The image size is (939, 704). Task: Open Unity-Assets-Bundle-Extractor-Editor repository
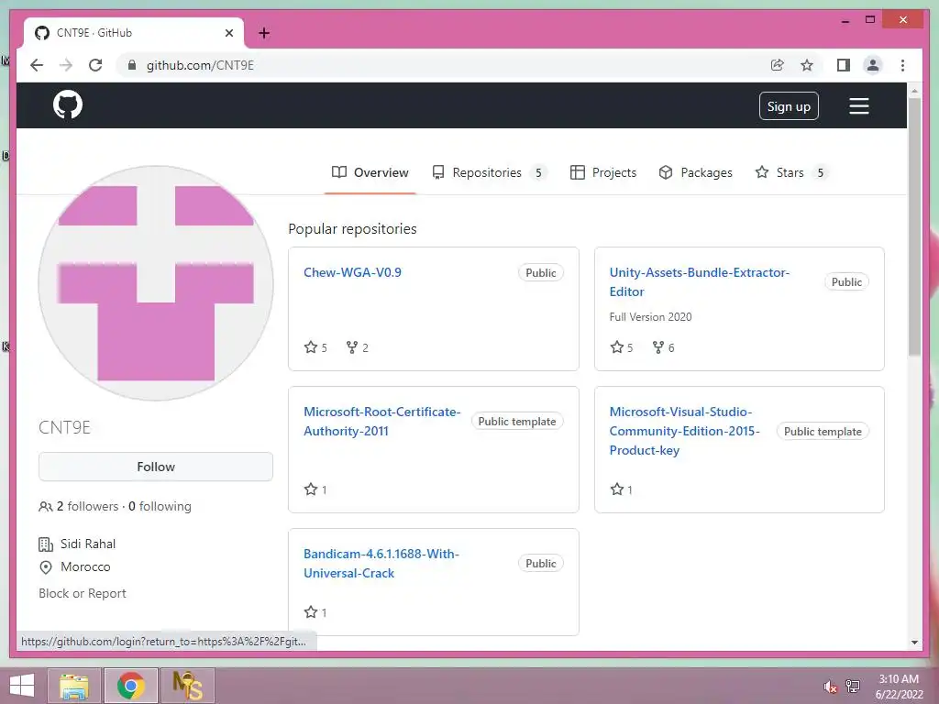(700, 282)
